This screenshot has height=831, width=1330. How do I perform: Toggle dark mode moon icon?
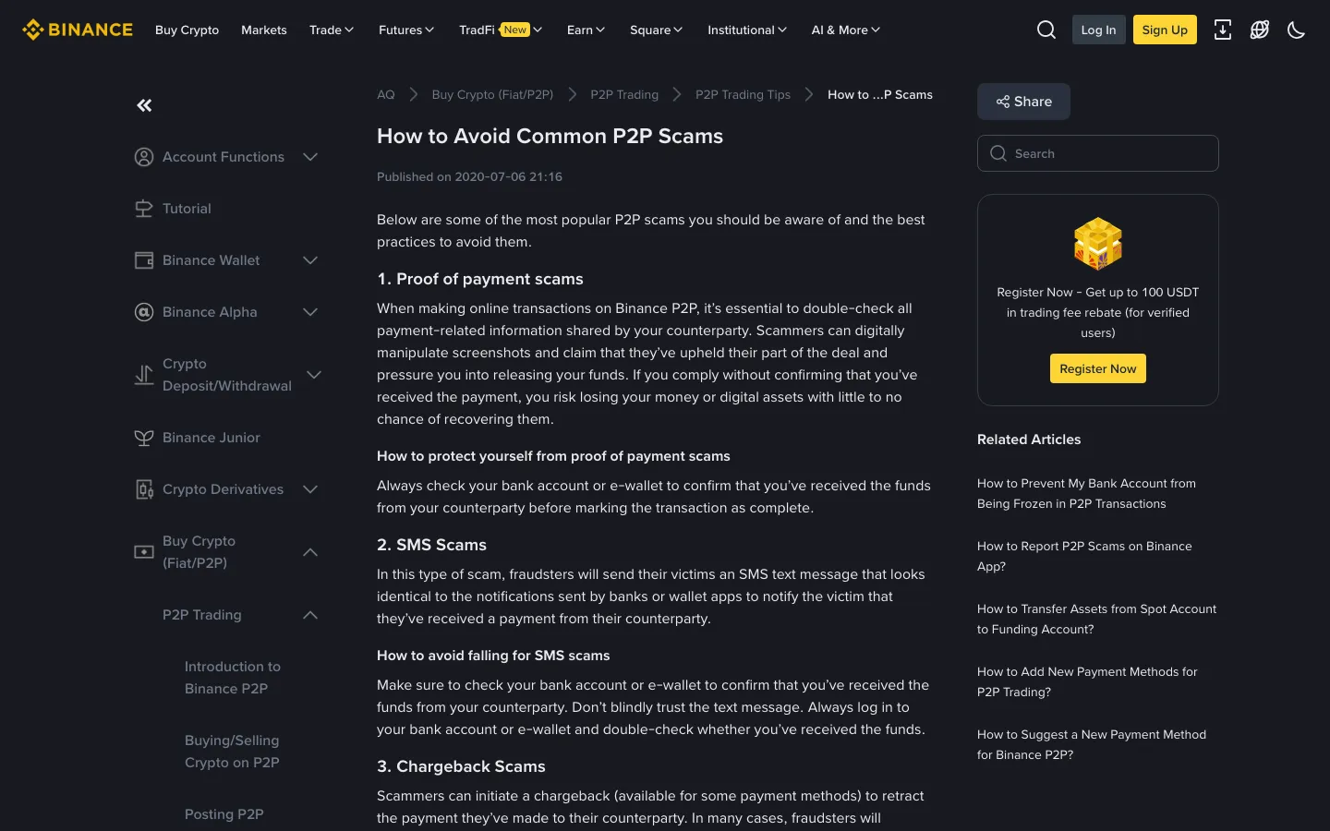tap(1297, 30)
